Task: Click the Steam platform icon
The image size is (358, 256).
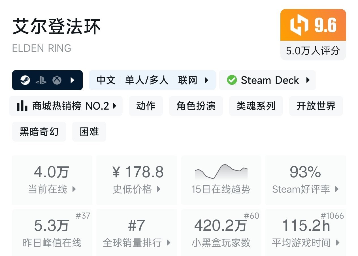Action: pos(25,80)
